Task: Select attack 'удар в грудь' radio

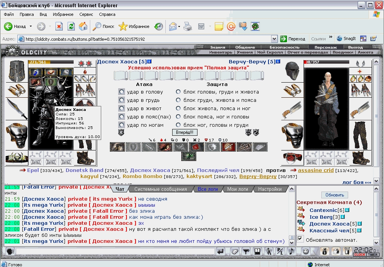Action: click(122, 100)
